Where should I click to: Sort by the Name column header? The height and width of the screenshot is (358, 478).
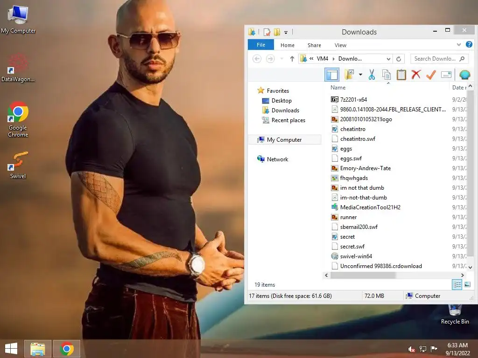pos(338,87)
